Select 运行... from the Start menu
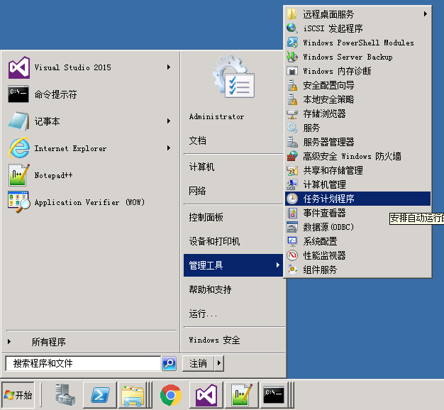 (203, 314)
